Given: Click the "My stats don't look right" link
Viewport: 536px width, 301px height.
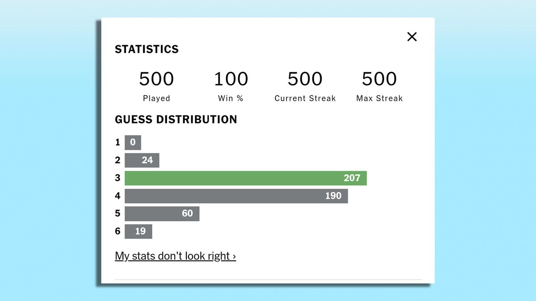Looking at the screenshot, I should click(x=175, y=256).
